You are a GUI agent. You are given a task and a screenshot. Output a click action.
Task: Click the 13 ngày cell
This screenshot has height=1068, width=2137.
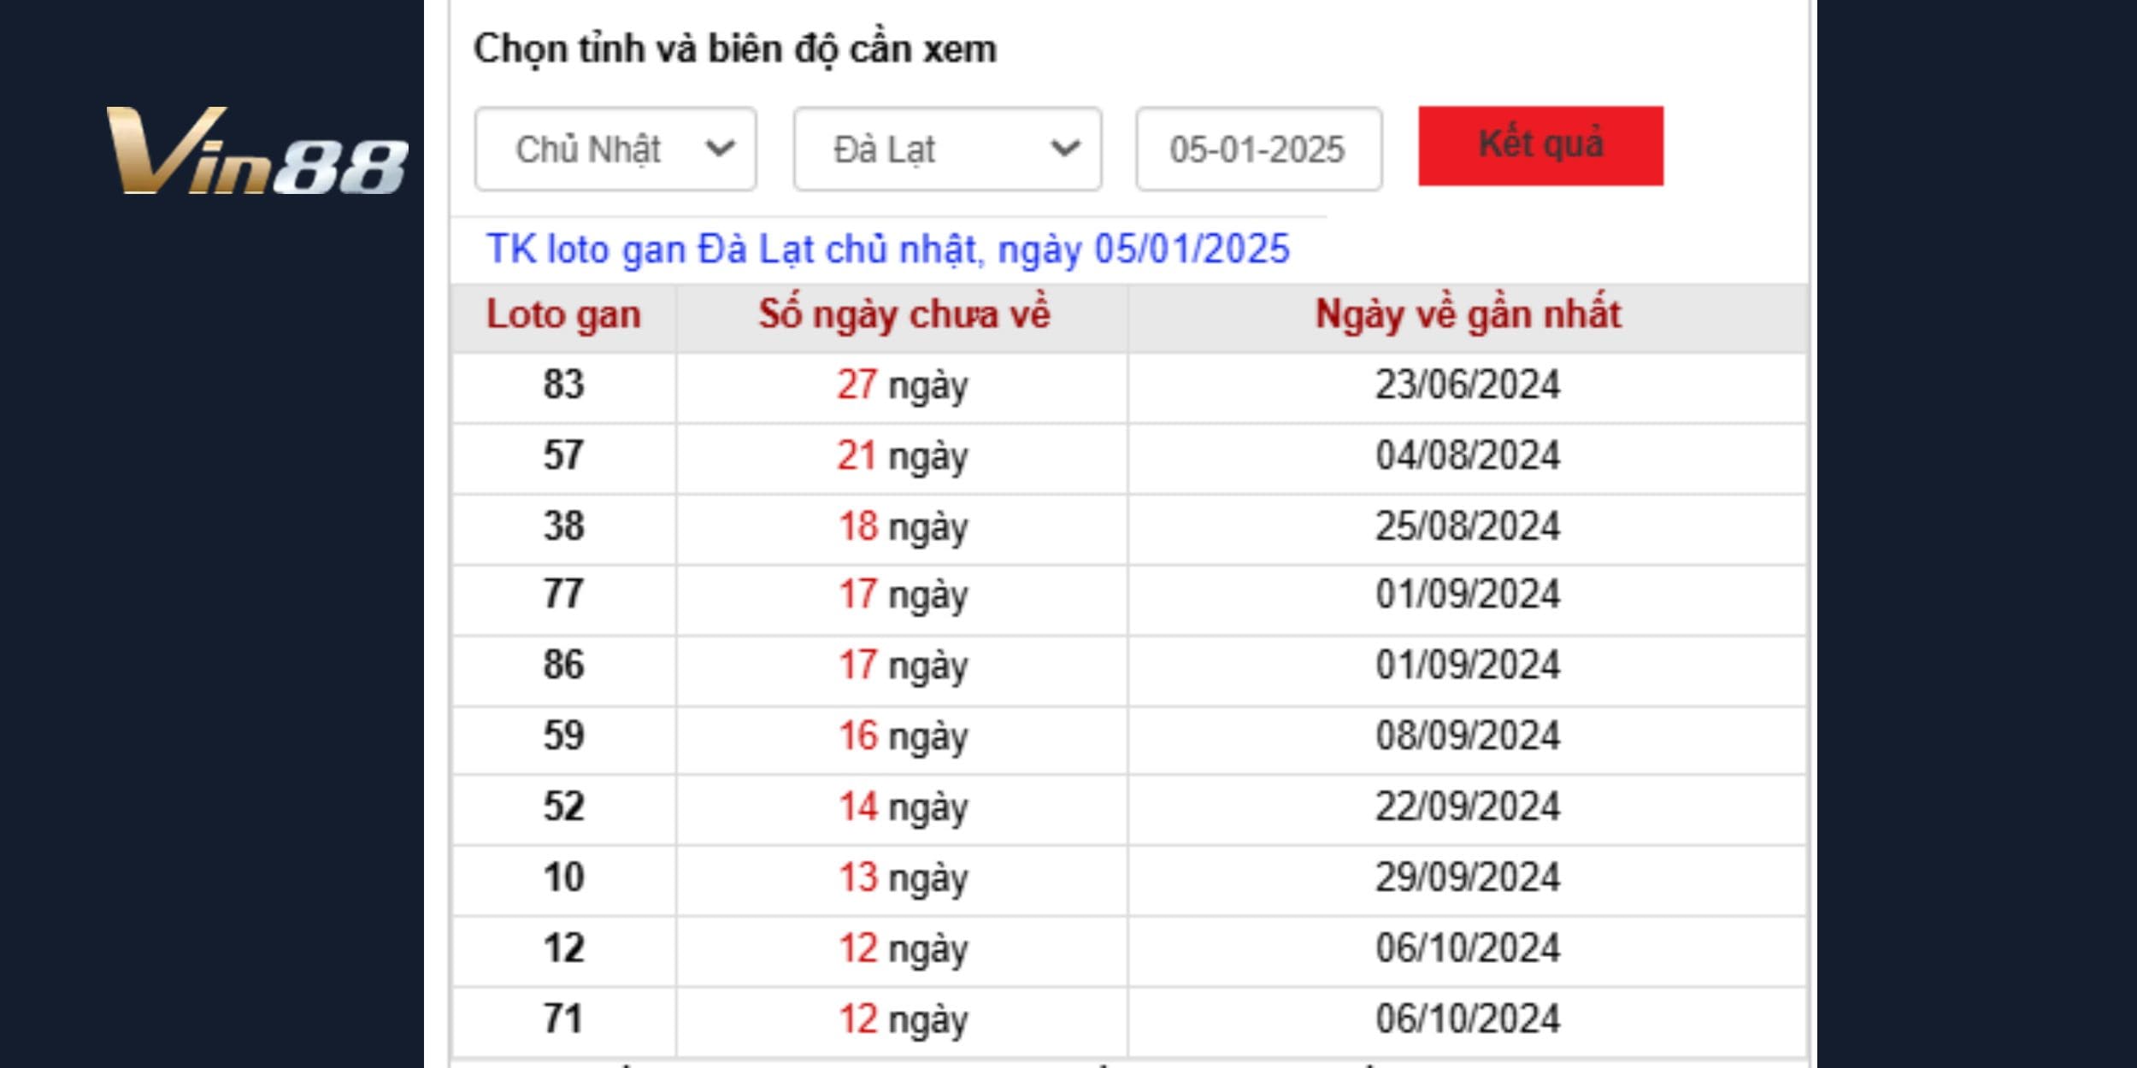[903, 880]
